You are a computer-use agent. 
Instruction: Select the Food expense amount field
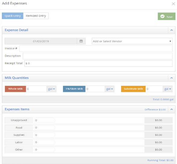pos(44,128)
